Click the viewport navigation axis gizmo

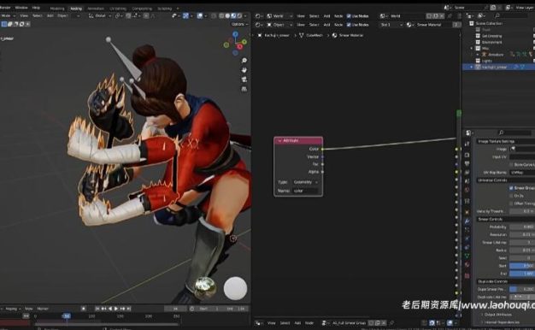tap(235, 44)
